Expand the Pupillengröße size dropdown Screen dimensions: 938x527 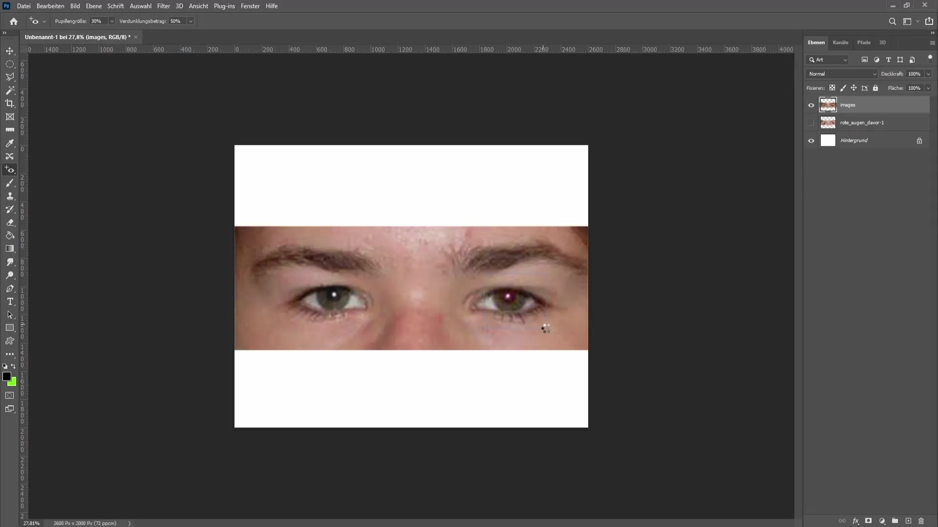click(x=112, y=21)
